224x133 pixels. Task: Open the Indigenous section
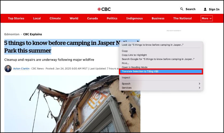134,18
